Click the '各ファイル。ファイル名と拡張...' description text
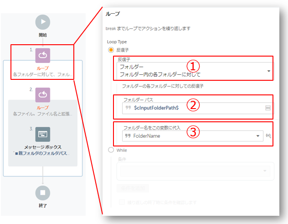The height and width of the screenshot is (224, 288). click(43, 114)
